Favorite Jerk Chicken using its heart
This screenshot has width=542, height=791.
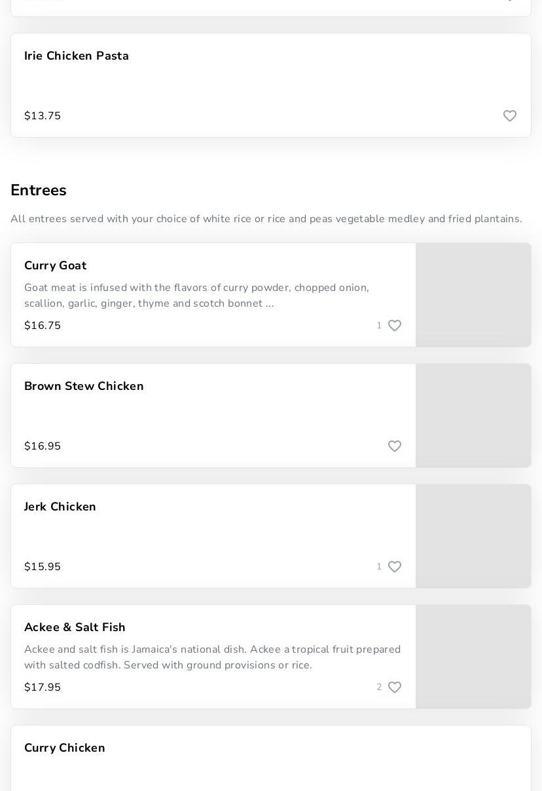pos(394,567)
